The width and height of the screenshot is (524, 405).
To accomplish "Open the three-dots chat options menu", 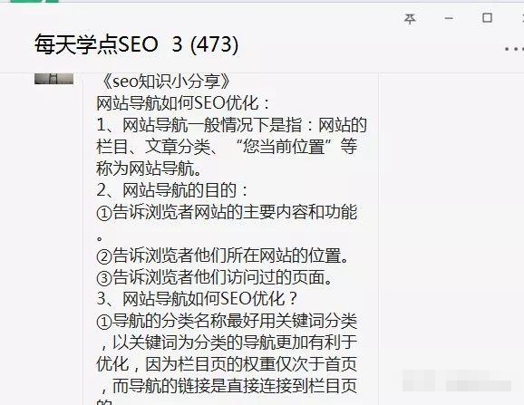I will tap(514, 49).
